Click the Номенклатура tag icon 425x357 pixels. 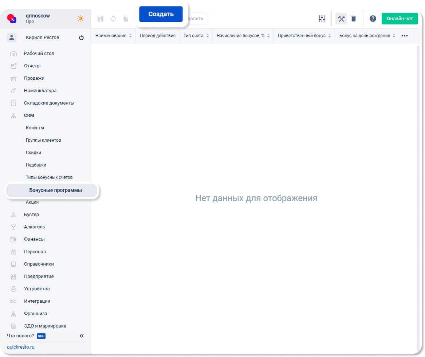click(13, 91)
